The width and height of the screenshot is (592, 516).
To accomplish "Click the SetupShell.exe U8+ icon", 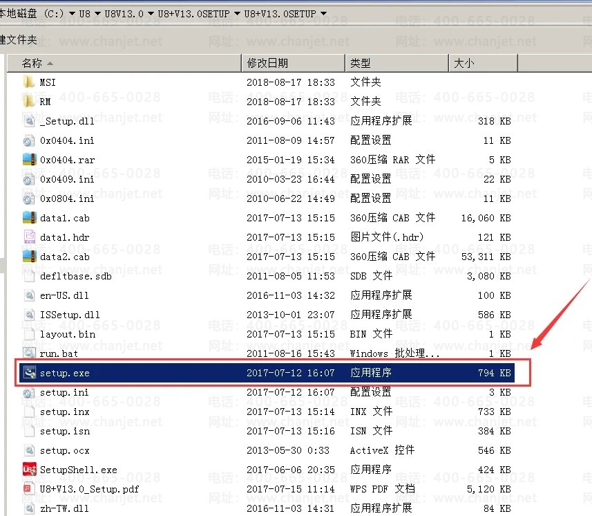I will tap(30, 470).
